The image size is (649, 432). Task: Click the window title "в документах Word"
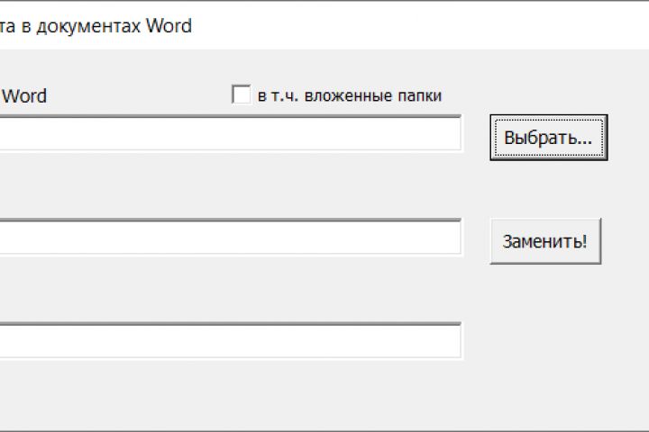coord(96,26)
